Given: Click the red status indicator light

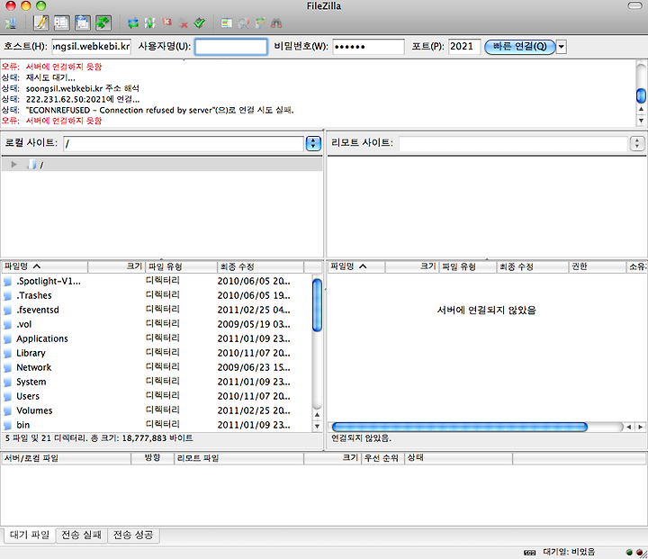Looking at the screenshot, I should [x=639, y=552].
